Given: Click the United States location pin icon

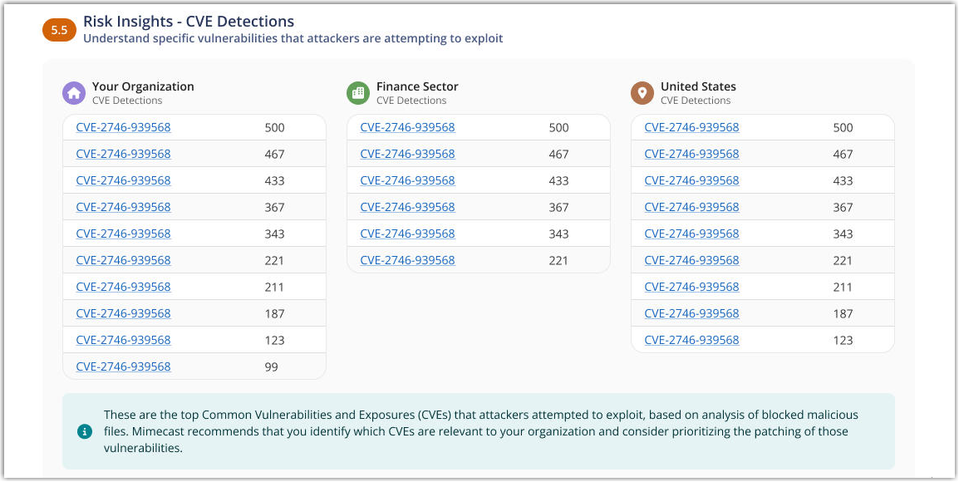Looking at the screenshot, I should (642, 93).
